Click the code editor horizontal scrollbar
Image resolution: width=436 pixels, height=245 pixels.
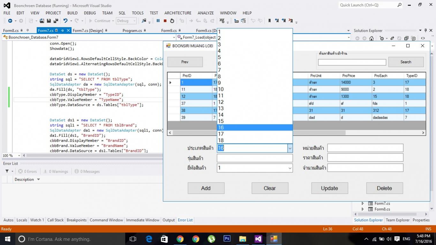(94, 156)
